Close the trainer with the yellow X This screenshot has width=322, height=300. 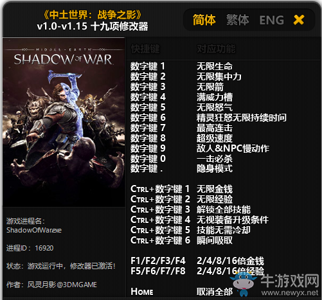(x=299, y=20)
